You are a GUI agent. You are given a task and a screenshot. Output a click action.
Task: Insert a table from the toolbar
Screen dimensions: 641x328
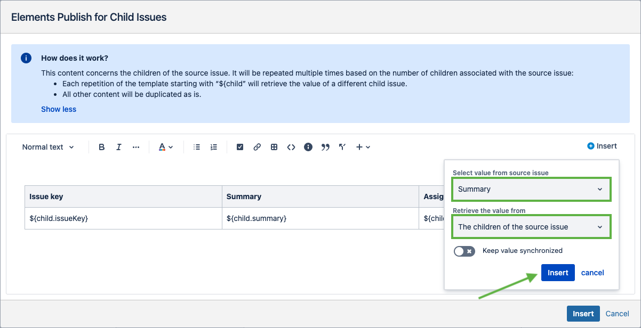(274, 147)
